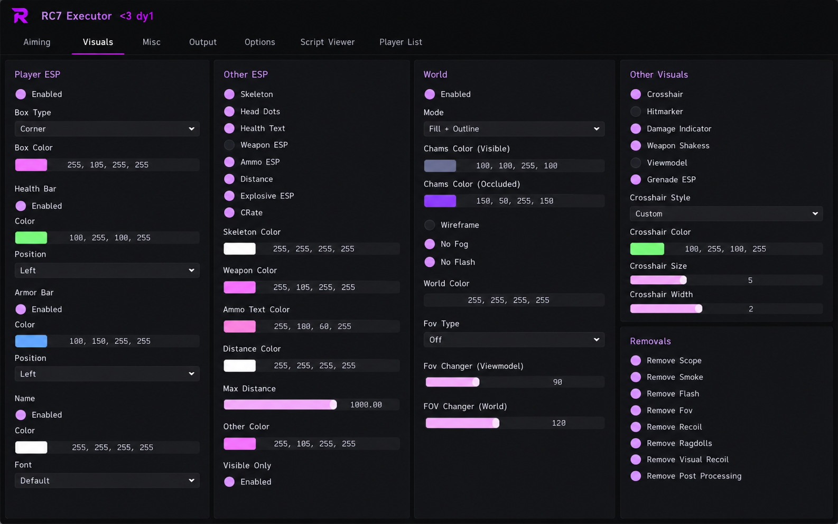Click the Weapon Color swatch

240,287
